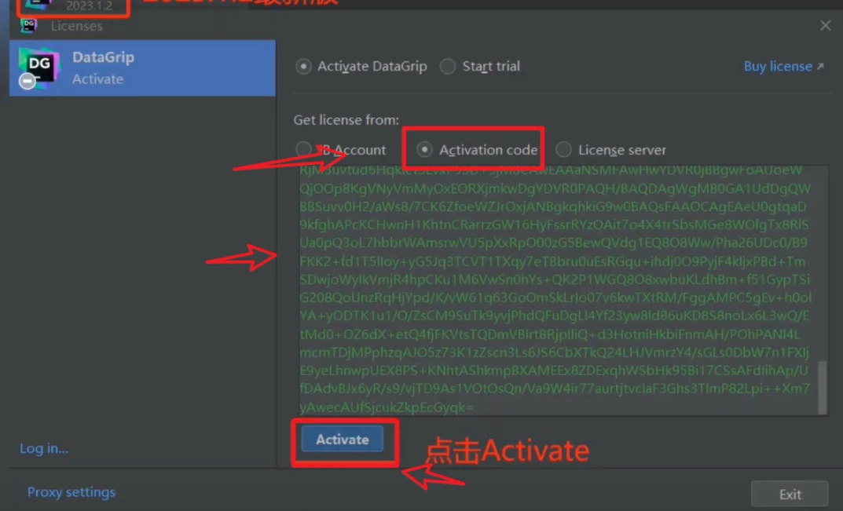Click the Exit button

click(x=790, y=494)
